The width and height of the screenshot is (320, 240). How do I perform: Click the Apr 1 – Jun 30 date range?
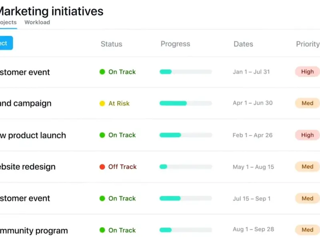(252, 103)
